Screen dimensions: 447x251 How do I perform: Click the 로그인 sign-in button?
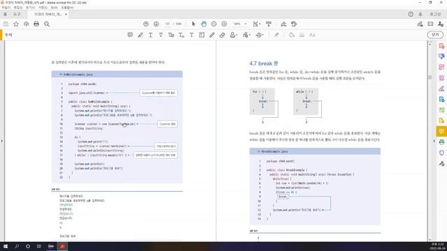point(435,14)
